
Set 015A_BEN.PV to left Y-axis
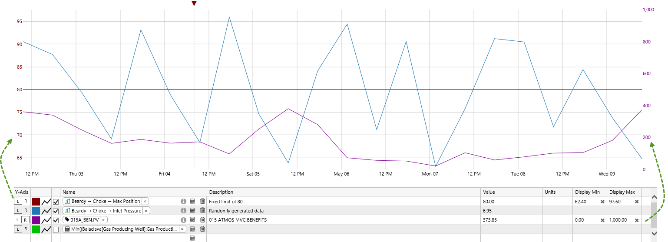tap(17, 219)
